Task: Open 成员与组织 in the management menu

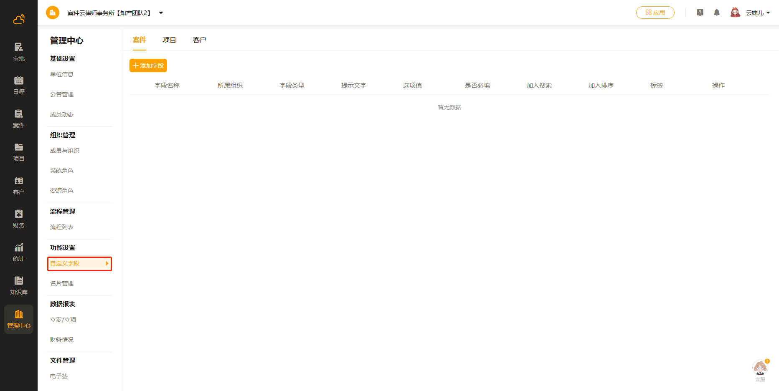Action: [x=65, y=151]
